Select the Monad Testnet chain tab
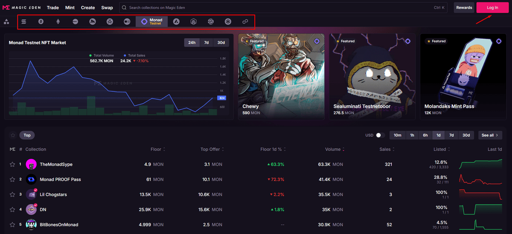Image resolution: width=512 pixels, height=234 pixels. pos(151,21)
